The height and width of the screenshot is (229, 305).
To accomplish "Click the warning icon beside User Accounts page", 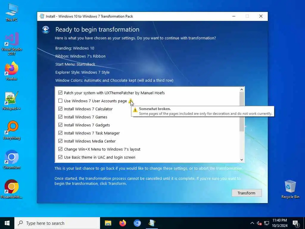I will 130,101.
